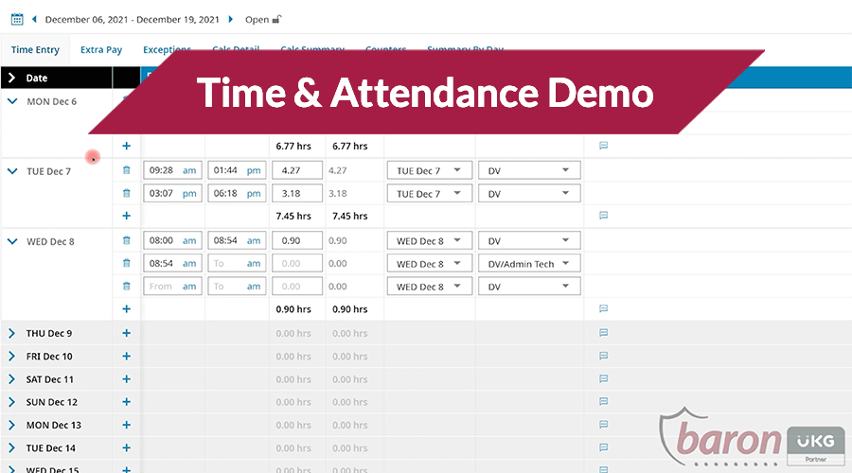Viewport: 852px width, 473px height.
Task: Toggle the am indicator on 08:00 entry
Action: pyautogui.click(x=189, y=241)
